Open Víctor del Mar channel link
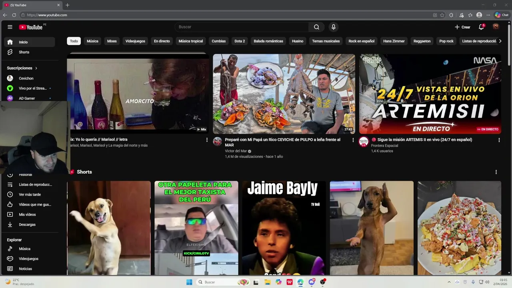The width and height of the screenshot is (512, 288). click(x=236, y=151)
